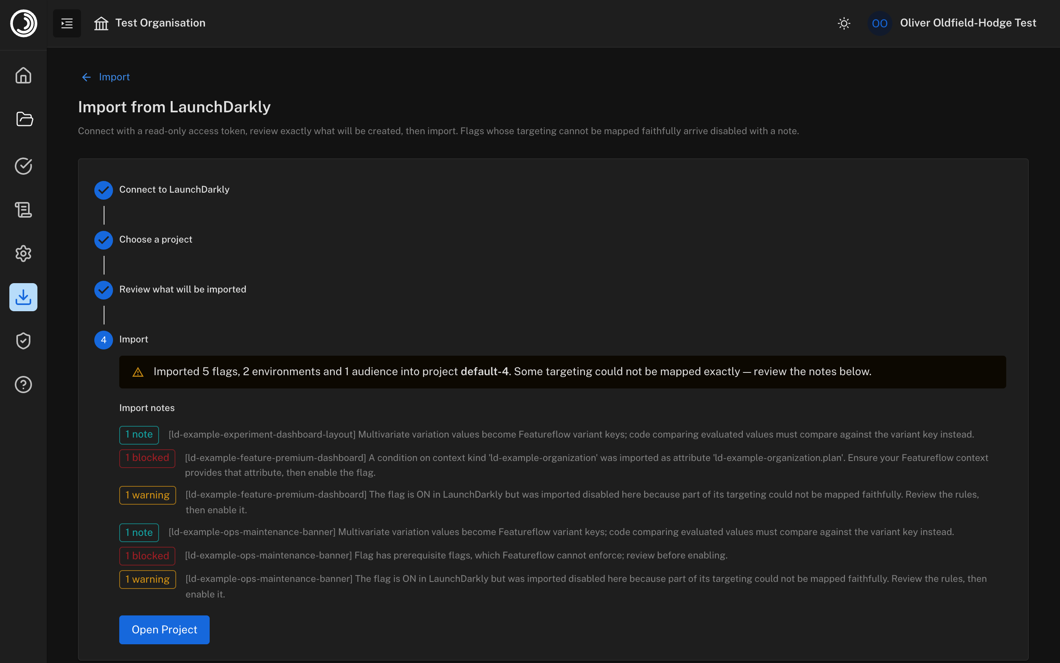1060x663 pixels.
Task: Click the OO user avatar
Action: click(x=880, y=23)
